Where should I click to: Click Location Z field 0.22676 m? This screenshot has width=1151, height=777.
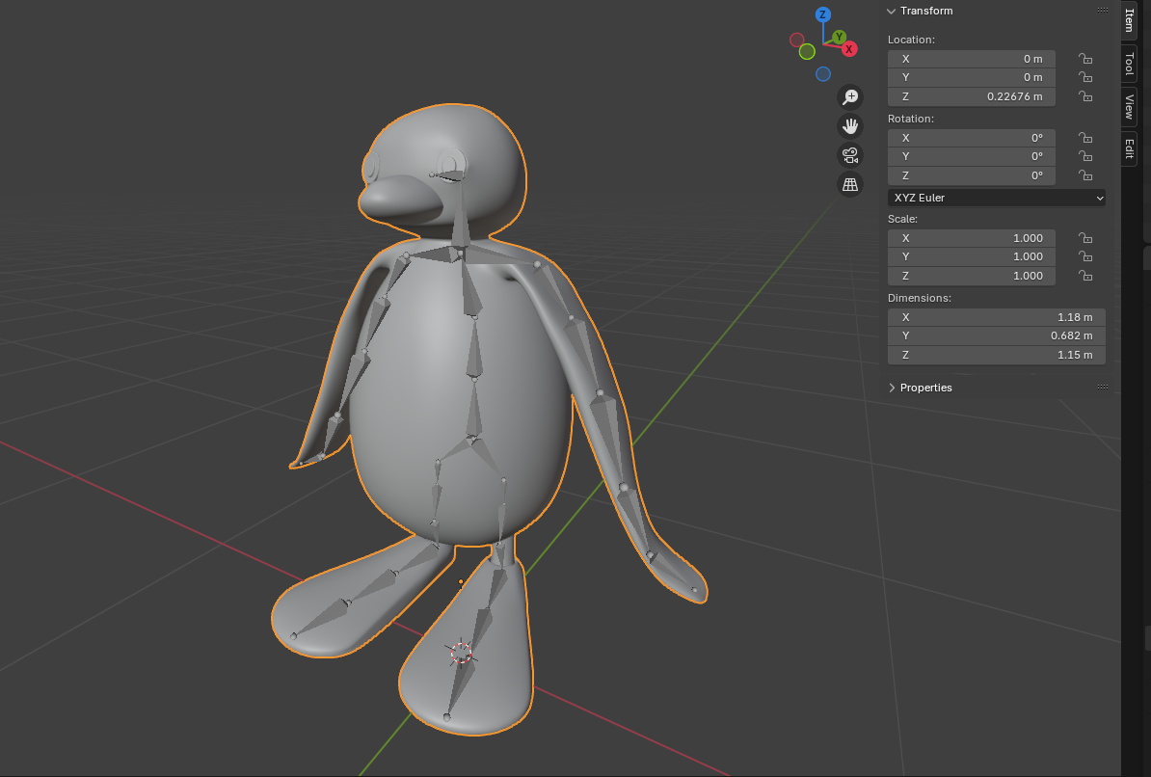click(971, 96)
